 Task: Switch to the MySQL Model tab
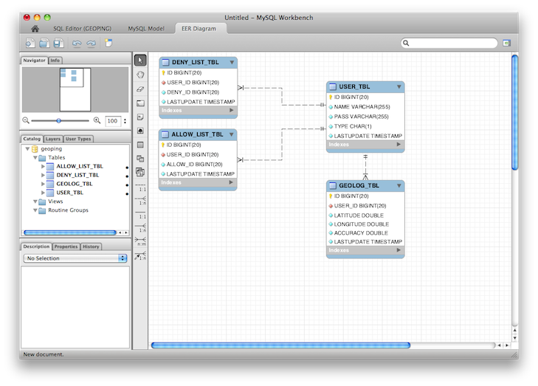145,29
